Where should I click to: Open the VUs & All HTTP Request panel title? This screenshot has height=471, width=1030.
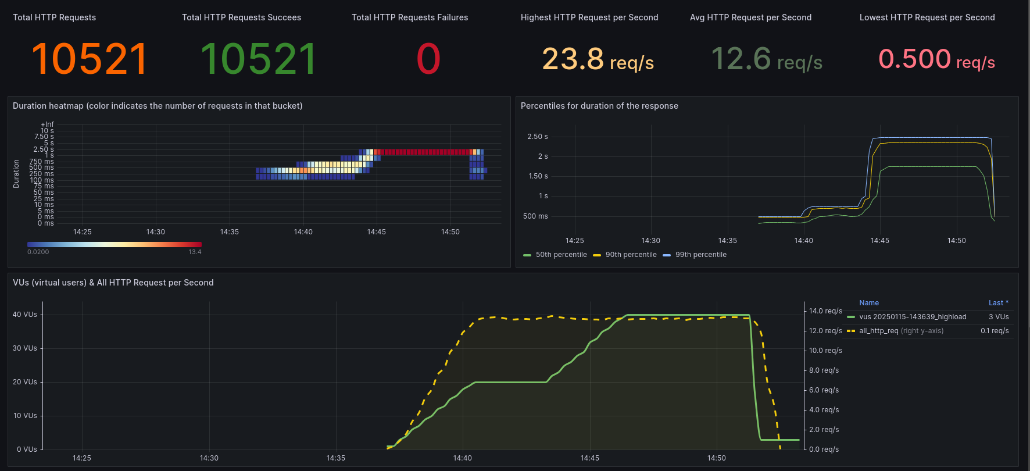[113, 283]
